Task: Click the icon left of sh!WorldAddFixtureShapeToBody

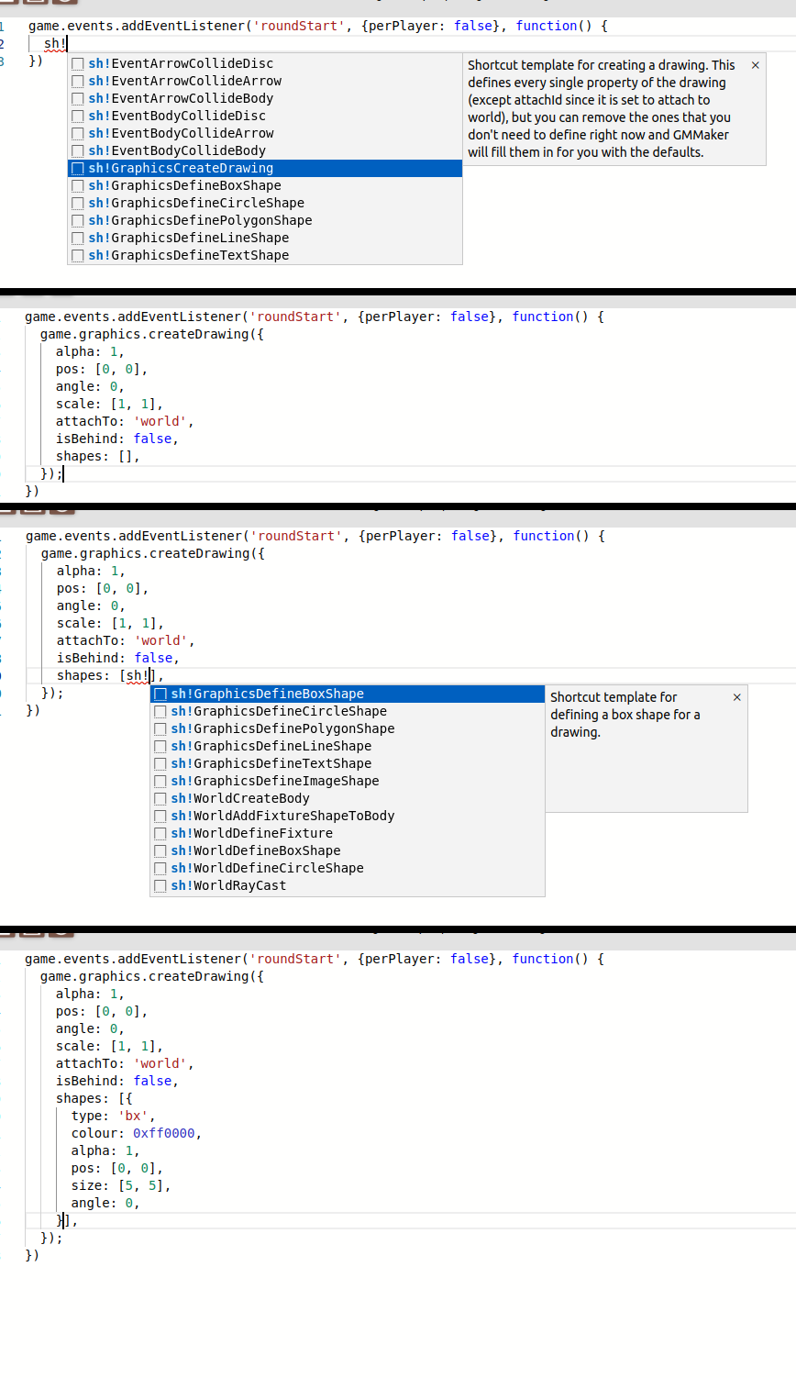Action: [160, 817]
